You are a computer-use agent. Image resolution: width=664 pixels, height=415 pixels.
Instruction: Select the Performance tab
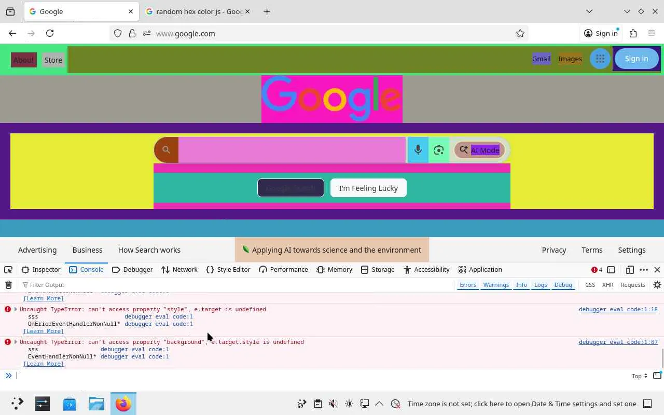tap(283, 270)
